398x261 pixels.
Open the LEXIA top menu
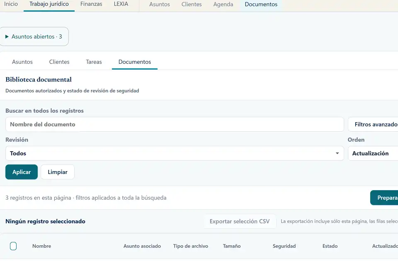121,4
